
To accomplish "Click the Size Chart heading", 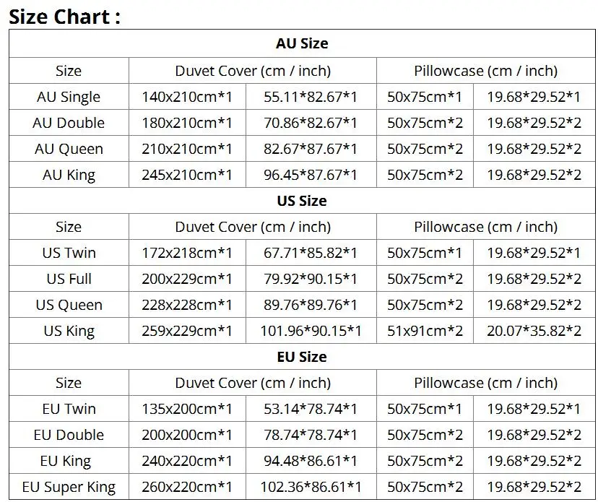I will click(64, 17).
